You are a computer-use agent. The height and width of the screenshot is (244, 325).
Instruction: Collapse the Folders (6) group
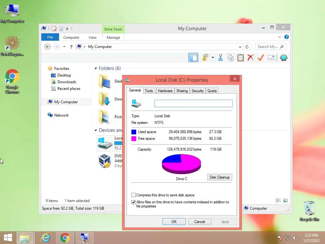point(96,68)
